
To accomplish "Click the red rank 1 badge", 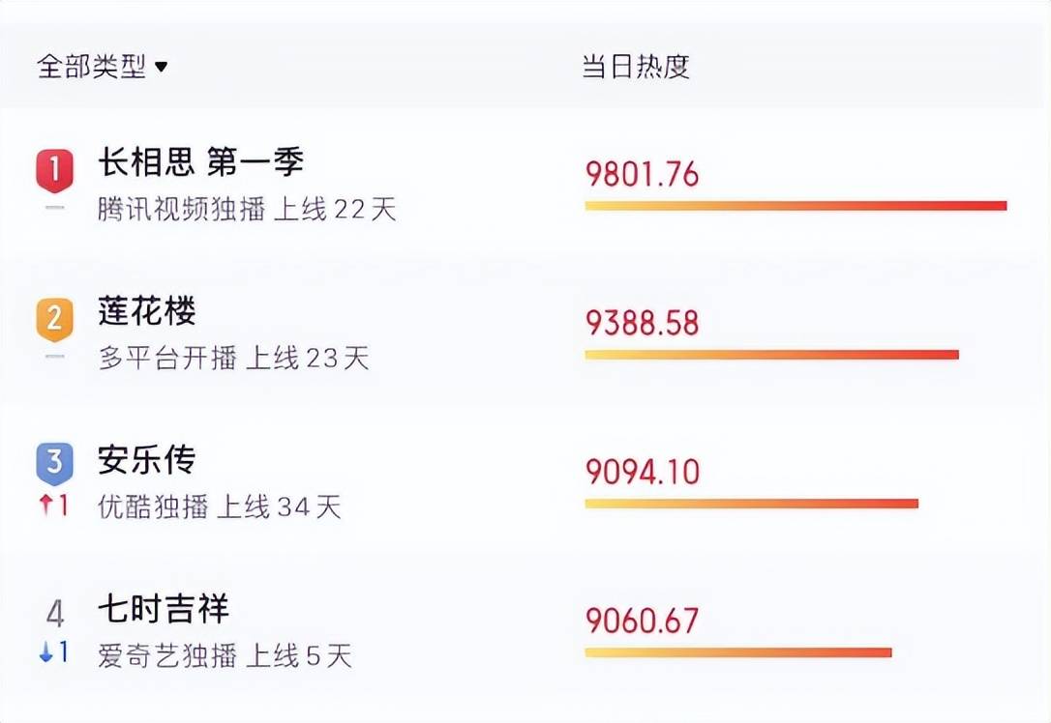I will [x=54, y=171].
